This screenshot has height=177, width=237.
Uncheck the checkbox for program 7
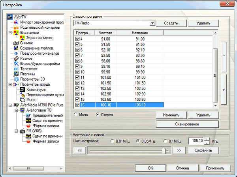(77, 55)
